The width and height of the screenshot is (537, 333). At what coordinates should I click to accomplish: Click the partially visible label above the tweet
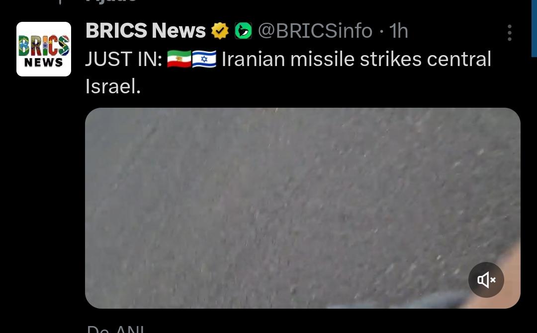point(111,1)
